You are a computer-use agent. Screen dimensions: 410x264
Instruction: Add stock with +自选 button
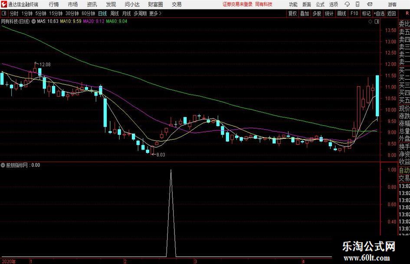coord(379,13)
